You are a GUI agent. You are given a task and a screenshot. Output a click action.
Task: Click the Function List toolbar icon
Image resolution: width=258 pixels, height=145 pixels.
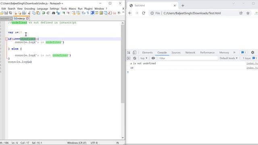[110, 13]
